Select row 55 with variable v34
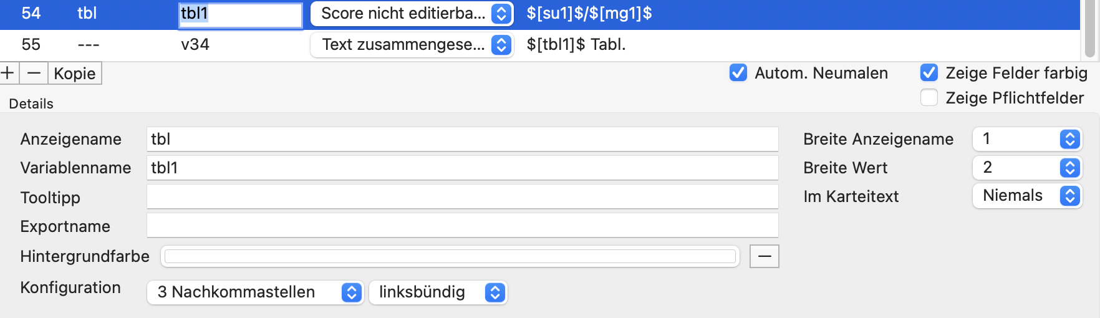1100x318 pixels. (x=540, y=45)
